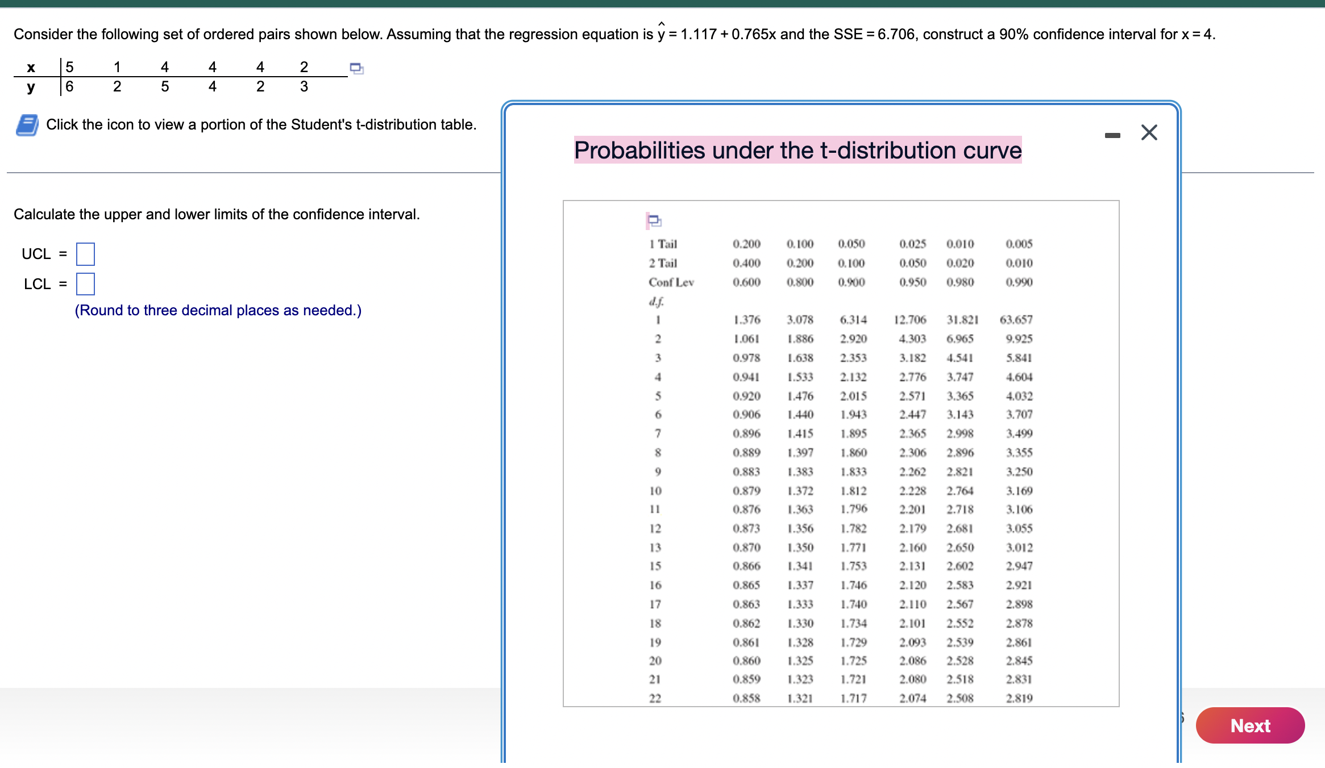Click the LCL answer input box

pos(85,284)
